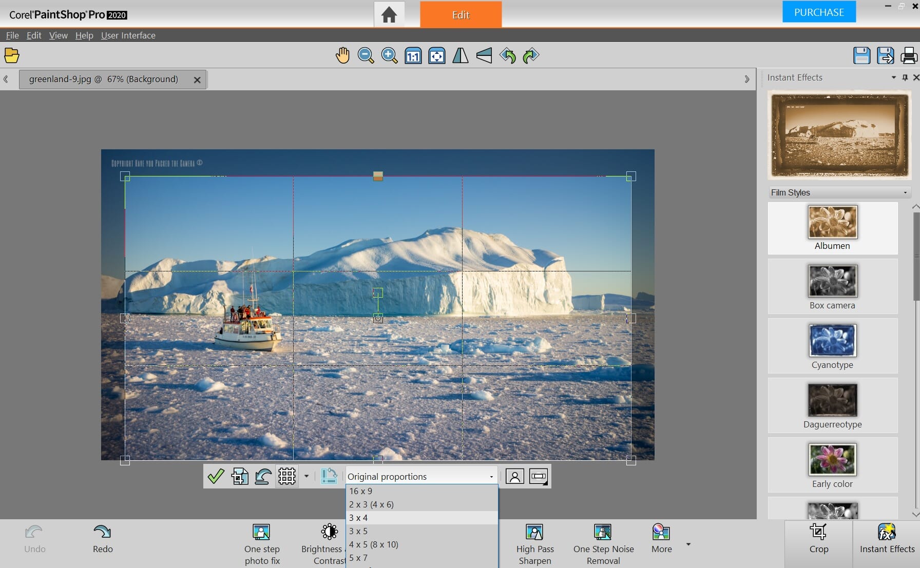
Task: Click the clear crop arrow icon
Action: click(263, 476)
